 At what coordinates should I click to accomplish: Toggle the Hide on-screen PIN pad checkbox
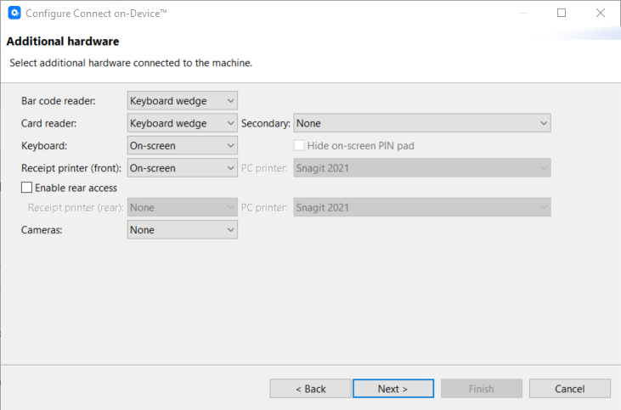[299, 146]
